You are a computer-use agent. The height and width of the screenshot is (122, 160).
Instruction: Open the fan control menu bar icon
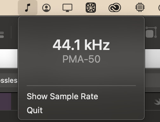(91, 8)
